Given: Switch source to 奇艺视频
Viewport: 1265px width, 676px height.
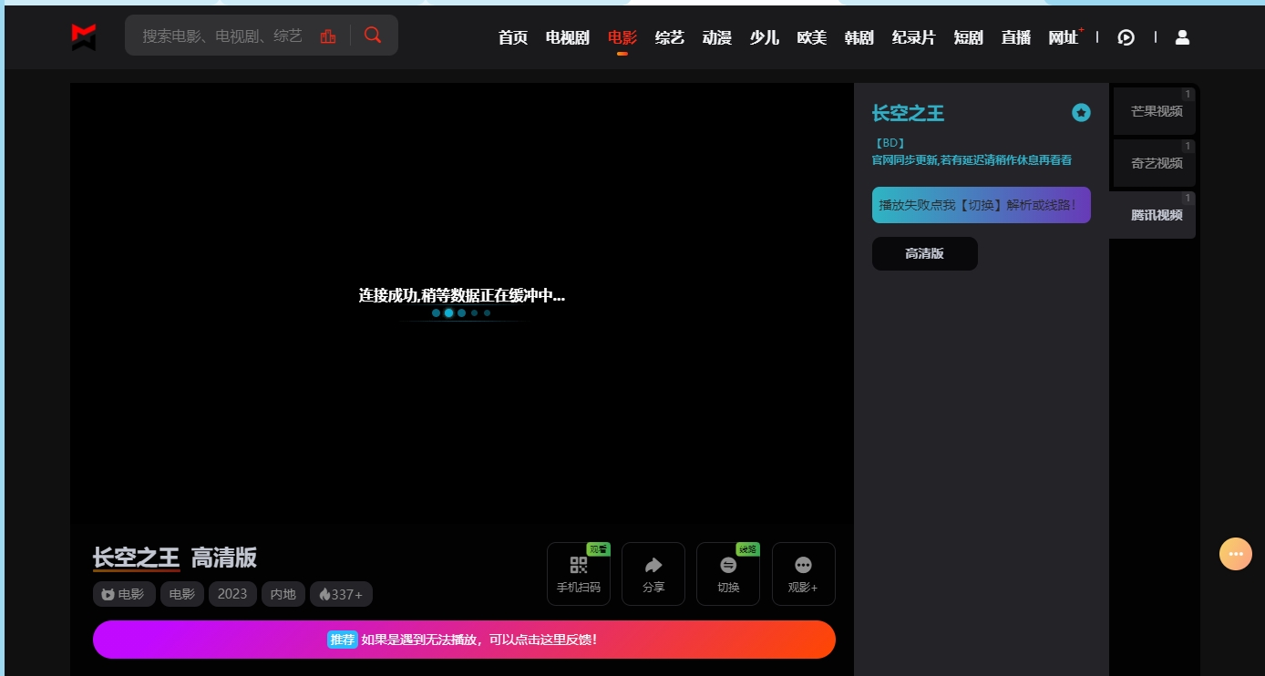Looking at the screenshot, I should [x=1154, y=162].
